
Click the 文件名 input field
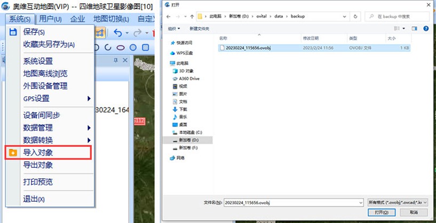pos(292,203)
